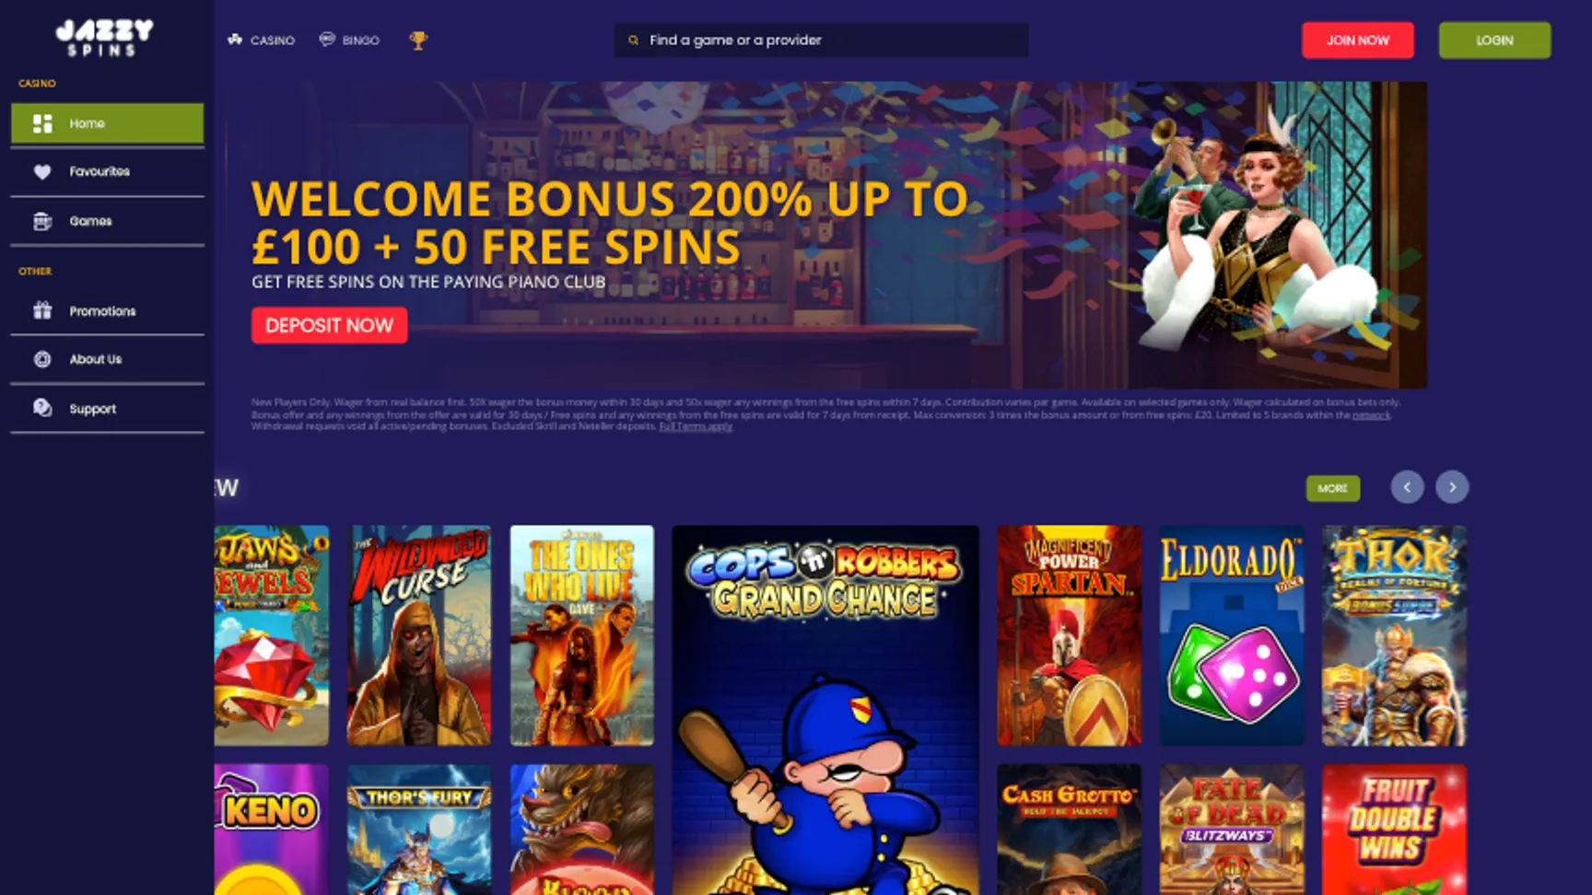Screen dimensions: 1592x895
Task: Expand the game list with MORE button
Action: coord(1332,488)
